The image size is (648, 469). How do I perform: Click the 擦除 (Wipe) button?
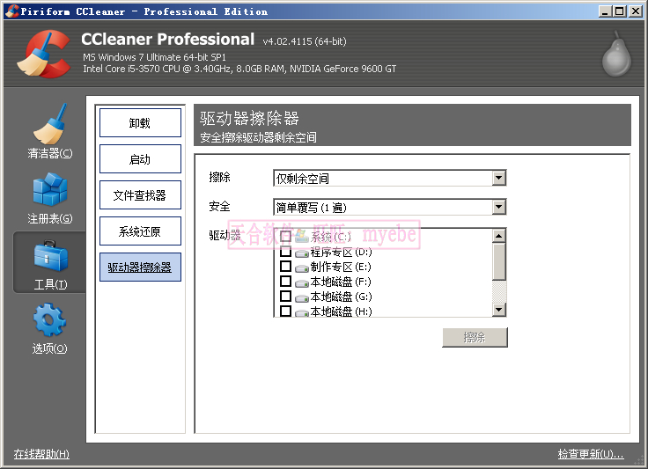475,338
